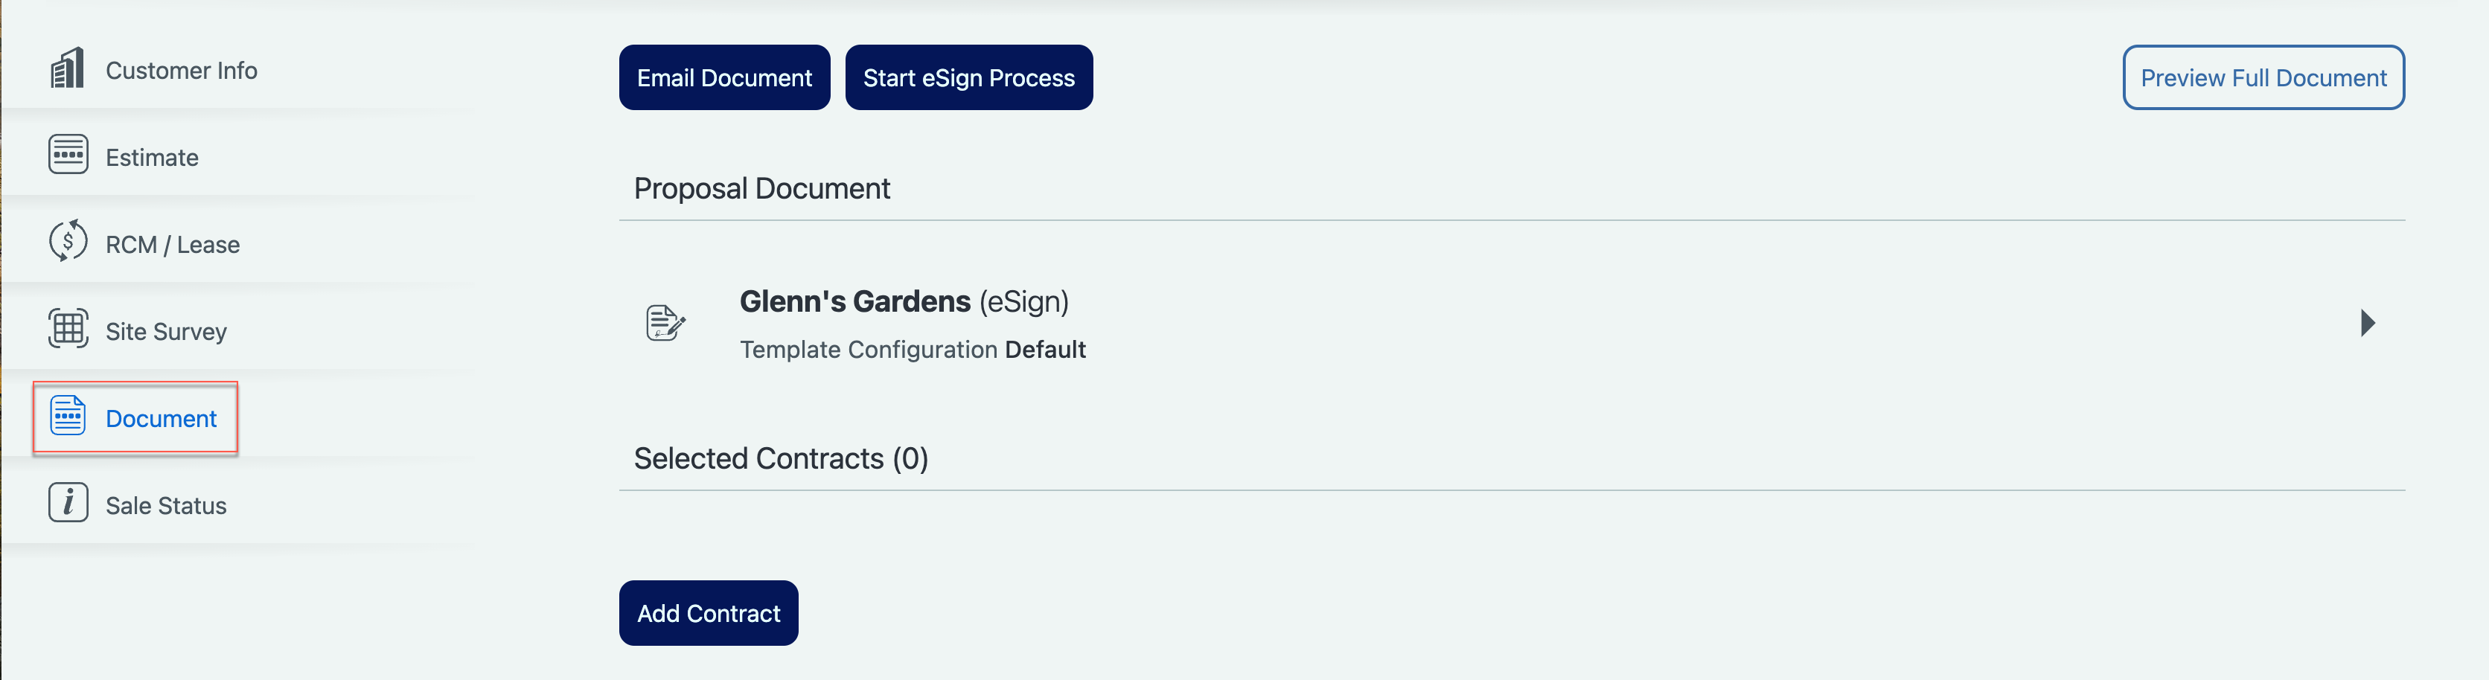This screenshot has height=680, width=2489.
Task: Click the Template Configuration Default text
Action: [x=912, y=350]
